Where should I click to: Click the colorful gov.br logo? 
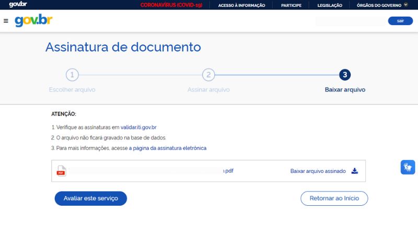33,20
